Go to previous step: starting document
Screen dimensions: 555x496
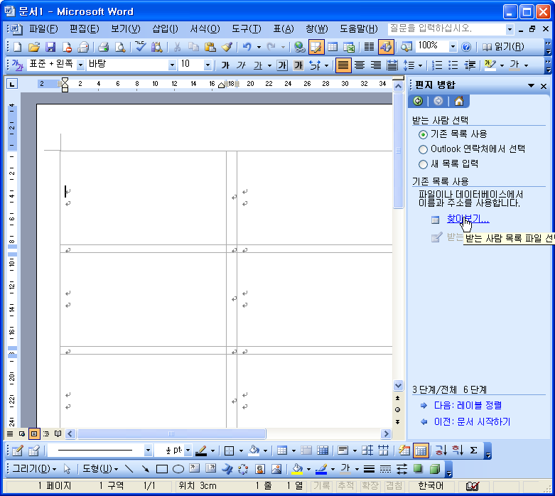(x=472, y=421)
